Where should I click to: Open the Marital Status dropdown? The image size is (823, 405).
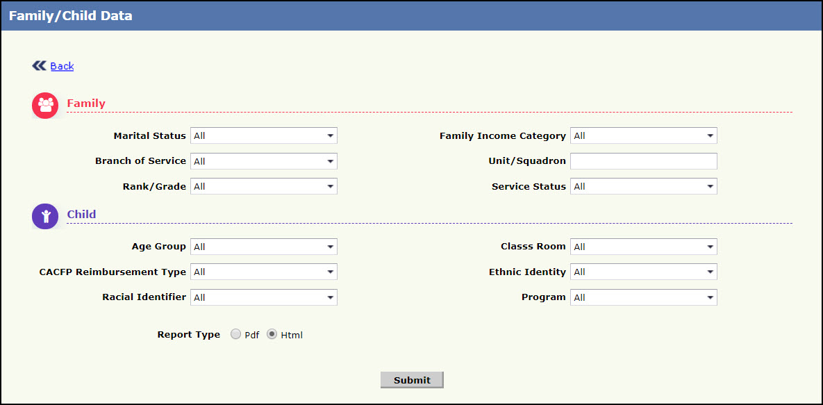point(263,136)
